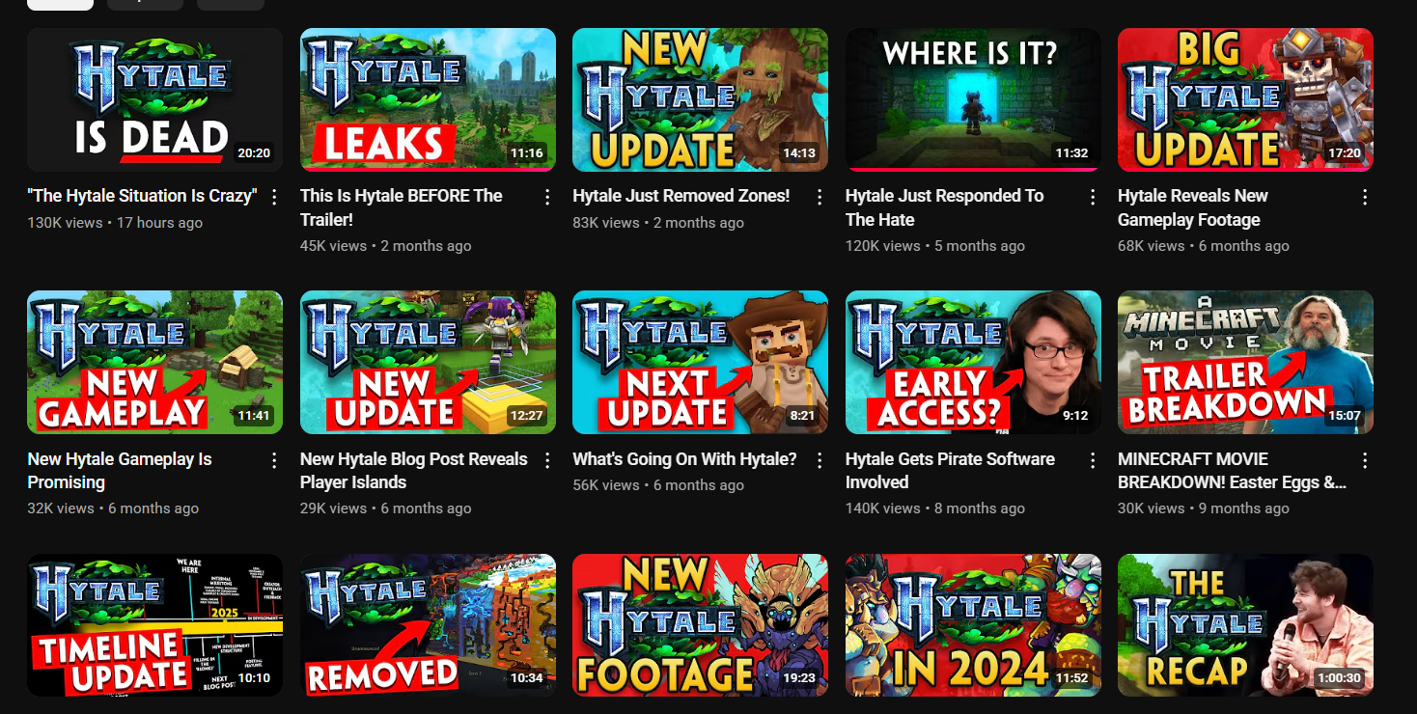
Task: Open more actions for New Hytale Blog Post video
Action: tap(547, 460)
